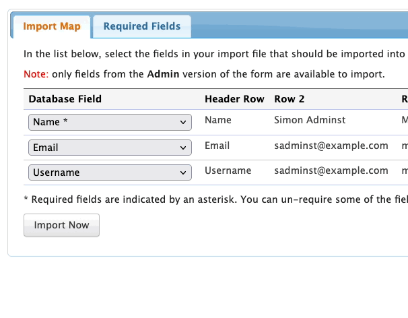Click the Name cell under Header Row

click(217, 121)
